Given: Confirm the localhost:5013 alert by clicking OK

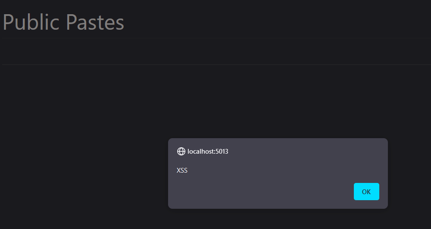Looking at the screenshot, I should pos(366,192).
